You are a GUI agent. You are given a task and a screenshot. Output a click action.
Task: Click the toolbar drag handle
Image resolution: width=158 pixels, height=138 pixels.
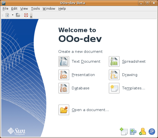[2, 15]
